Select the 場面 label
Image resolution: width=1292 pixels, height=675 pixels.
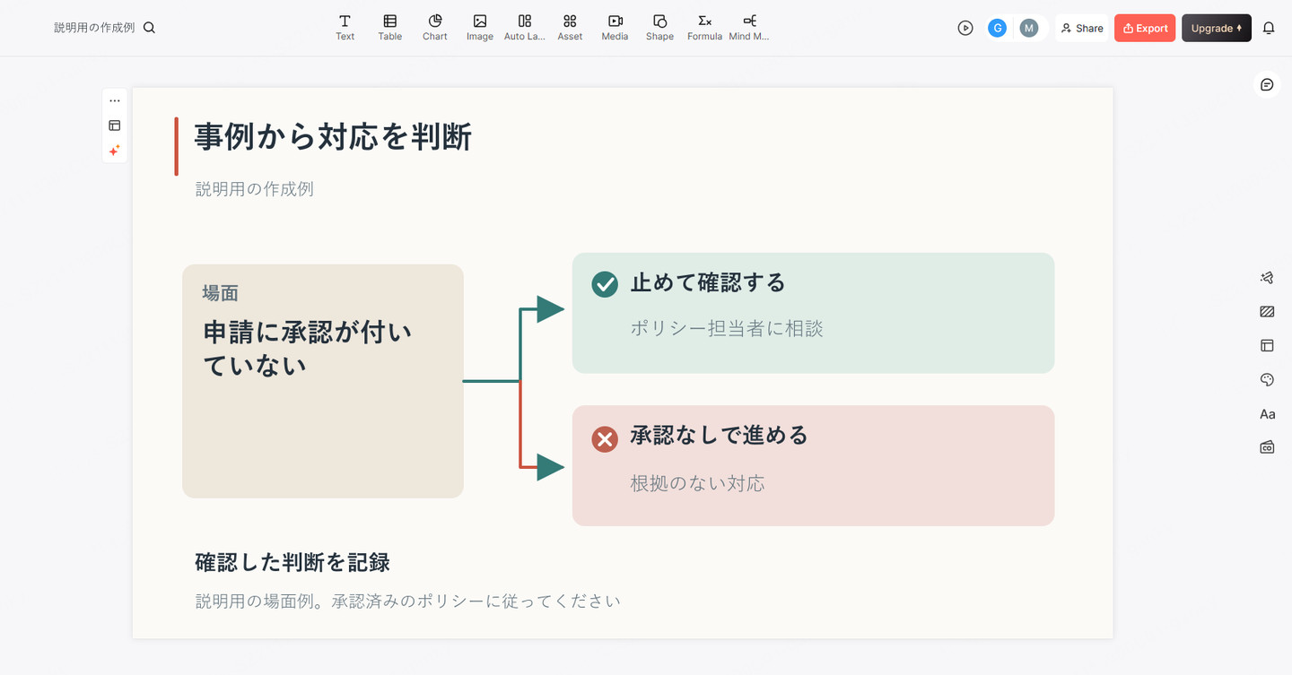220,293
